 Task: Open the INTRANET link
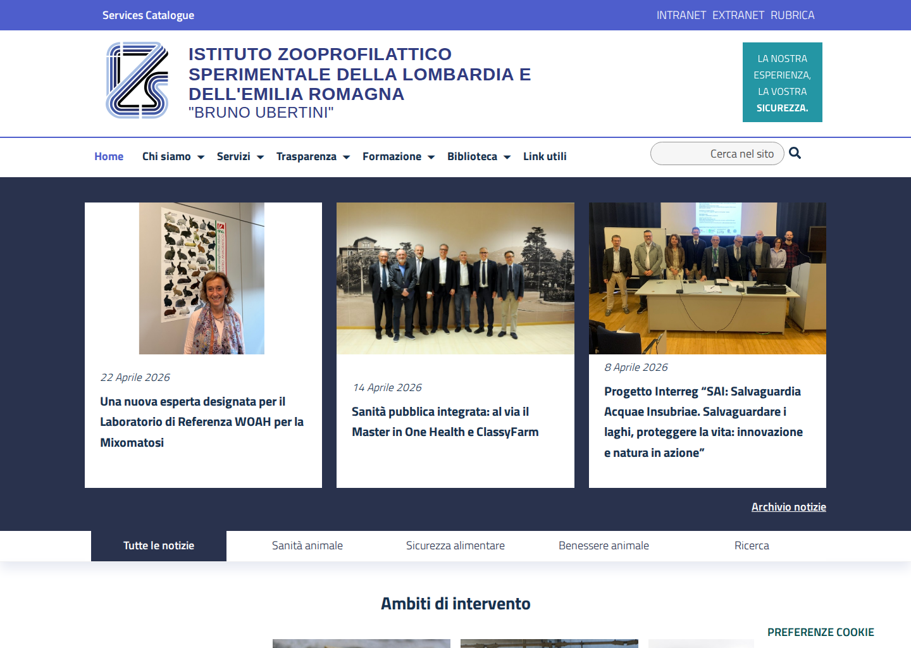681,15
